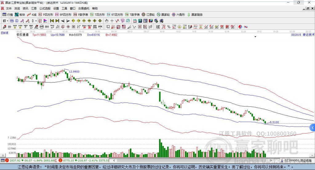Open the calendar icon in toolbar
Viewport: 315px width, 170px height.
[x=135, y=21]
